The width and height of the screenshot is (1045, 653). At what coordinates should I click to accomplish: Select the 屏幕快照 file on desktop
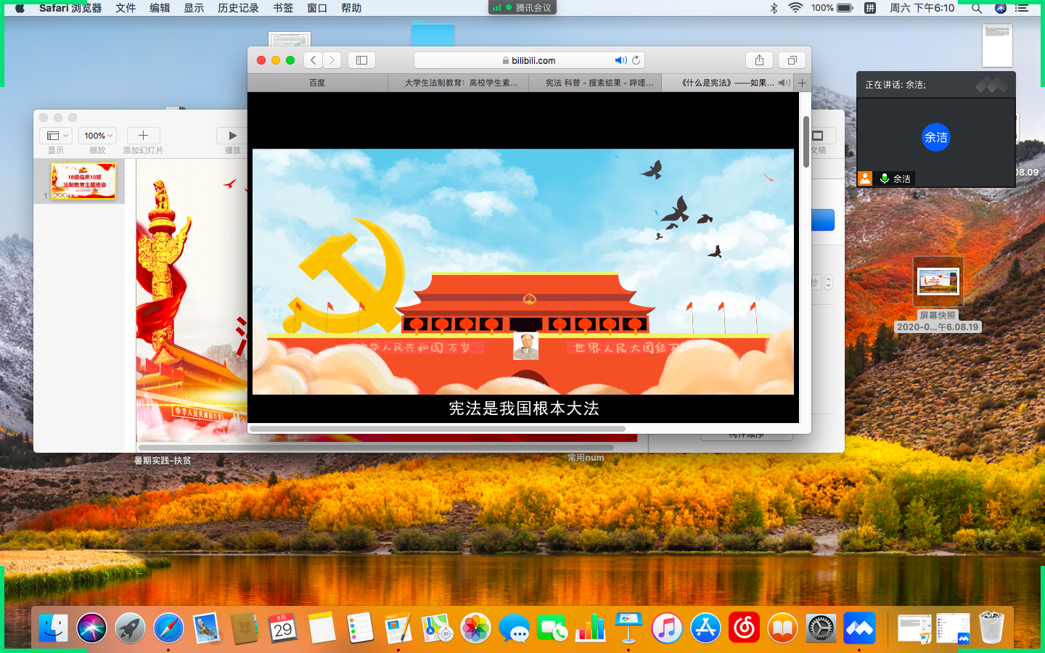(938, 294)
